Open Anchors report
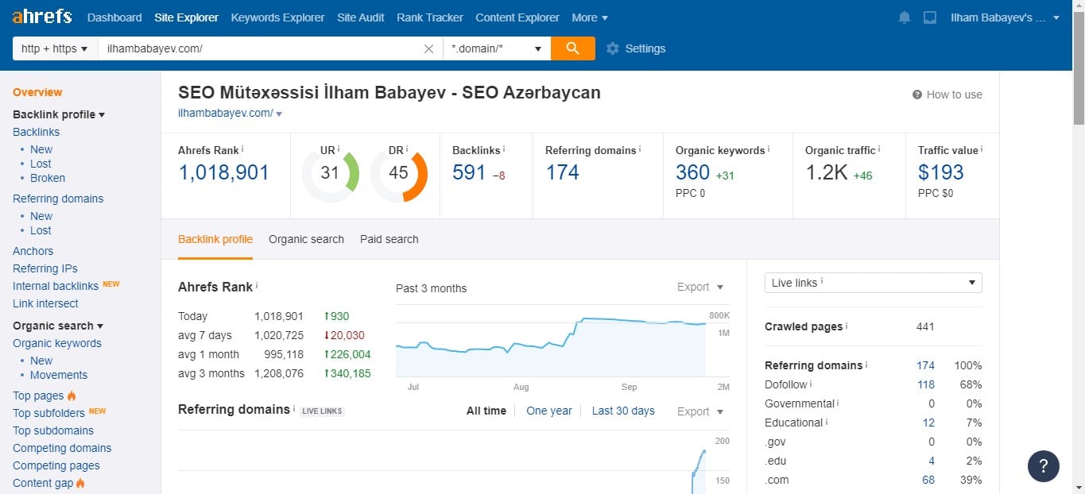This screenshot has height=494, width=1085. (33, 251)
